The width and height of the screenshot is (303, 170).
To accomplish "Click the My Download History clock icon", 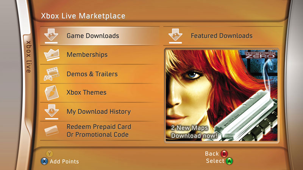I will tap(52, 111).
